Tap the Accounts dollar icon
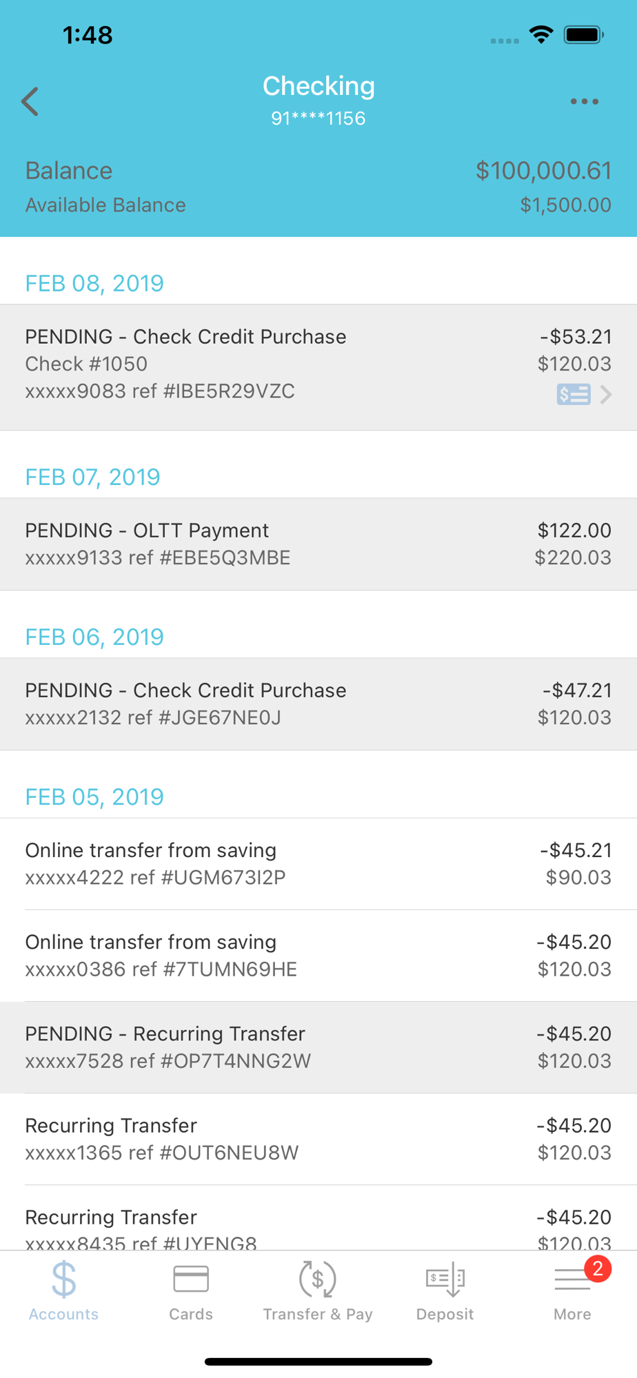 [63, 1279]
